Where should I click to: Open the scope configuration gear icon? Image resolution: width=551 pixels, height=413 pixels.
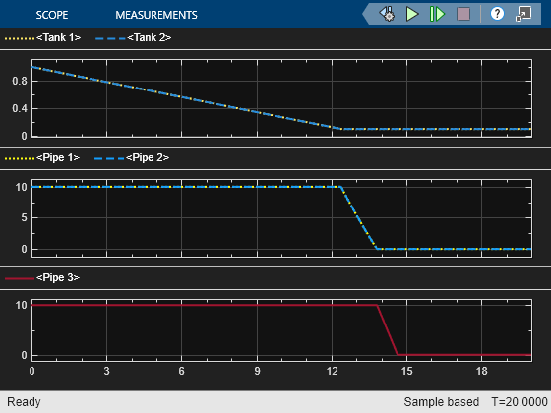(388, 14)
